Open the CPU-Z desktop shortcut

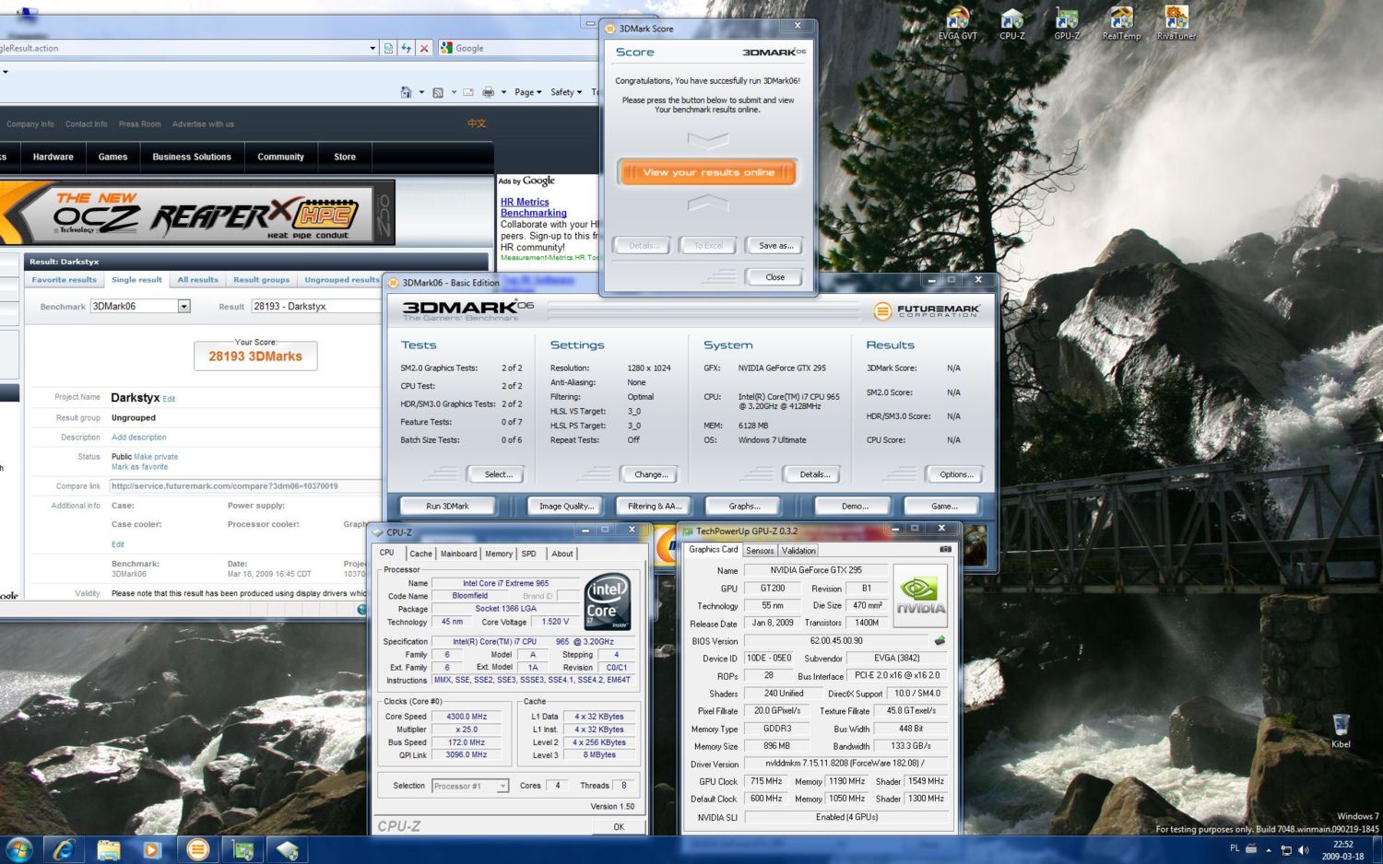[1011, 23]
